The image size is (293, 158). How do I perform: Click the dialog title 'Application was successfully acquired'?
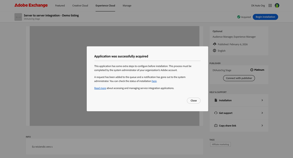point(121,56)
